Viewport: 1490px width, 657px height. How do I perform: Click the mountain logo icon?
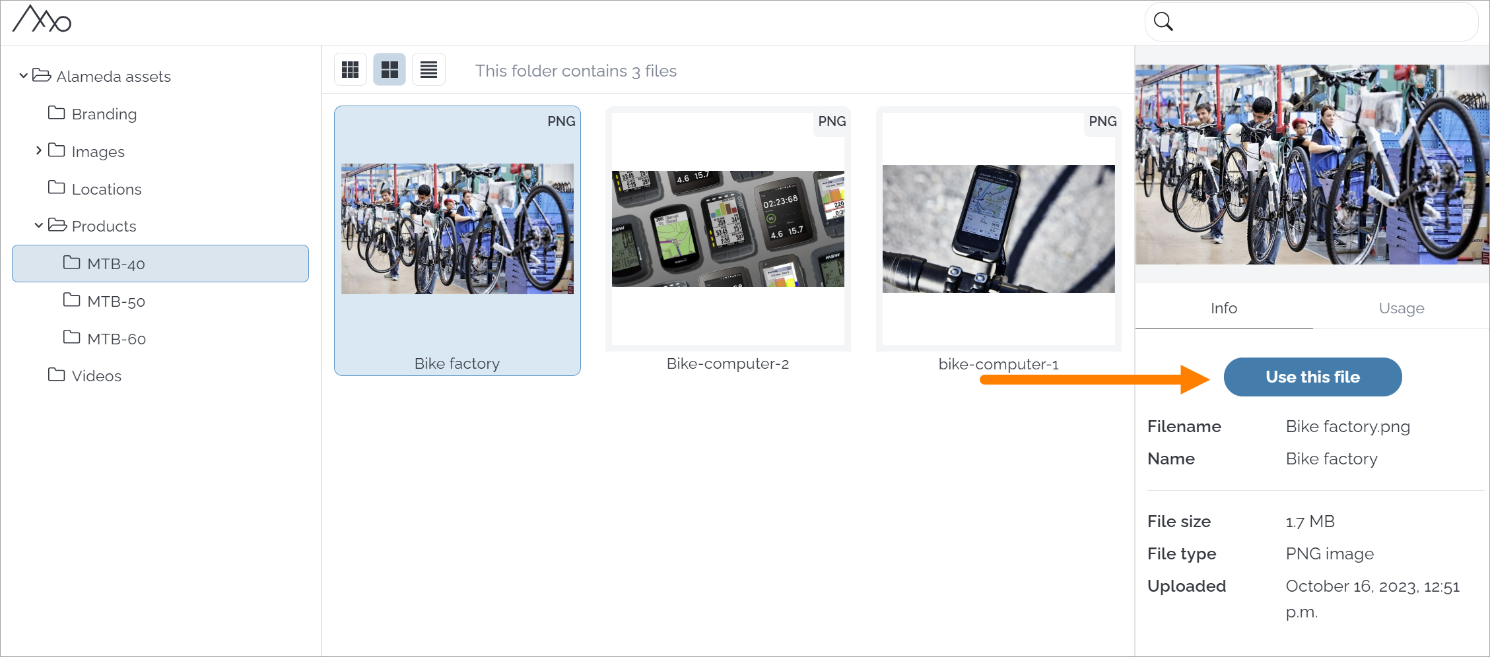tap(42, 19)
